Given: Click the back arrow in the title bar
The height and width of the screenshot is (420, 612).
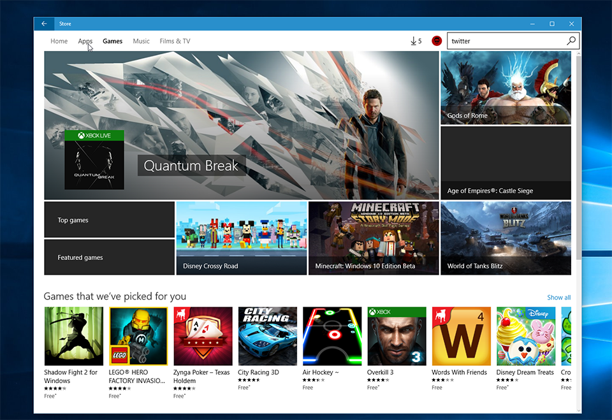Looking at the screenshot, I should (x=43, y=24).
